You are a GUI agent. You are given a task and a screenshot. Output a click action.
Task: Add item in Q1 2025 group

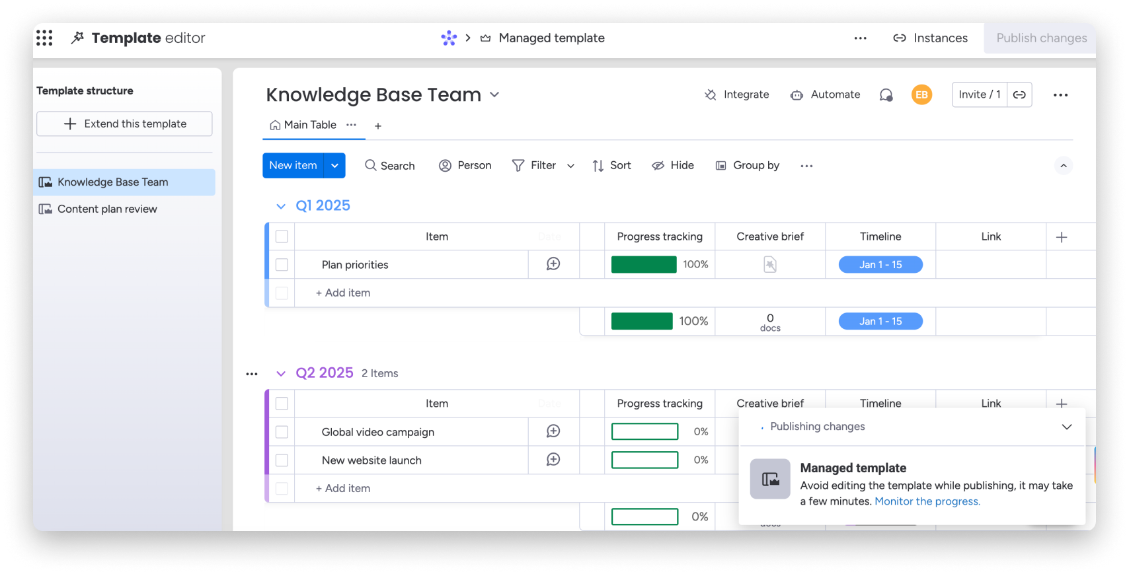343,293
